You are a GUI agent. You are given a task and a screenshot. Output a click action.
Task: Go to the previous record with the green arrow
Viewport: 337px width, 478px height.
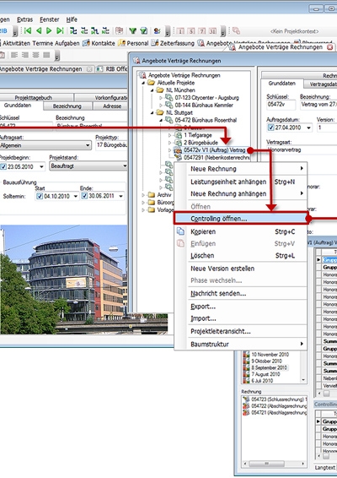39,30
